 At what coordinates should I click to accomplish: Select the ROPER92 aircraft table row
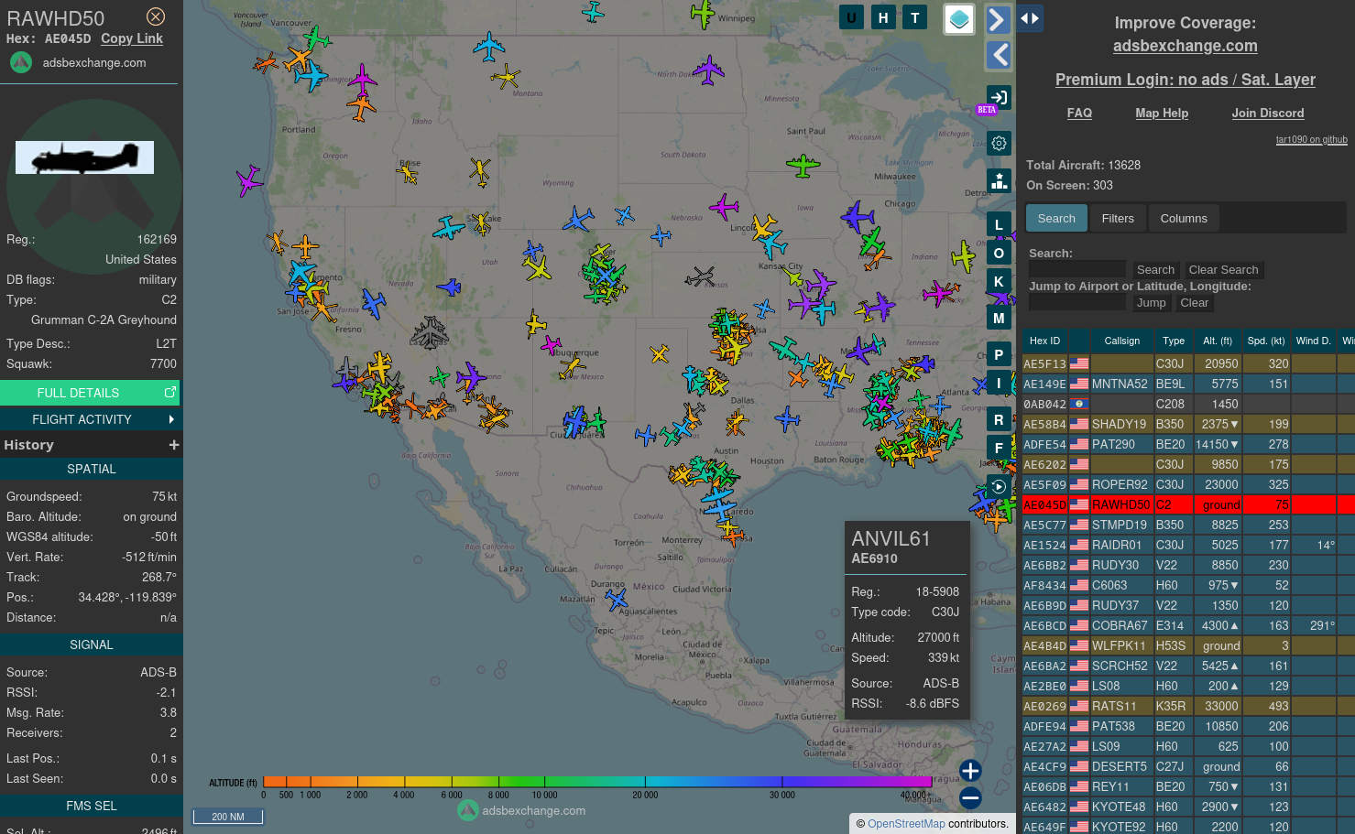point(1188,484)
